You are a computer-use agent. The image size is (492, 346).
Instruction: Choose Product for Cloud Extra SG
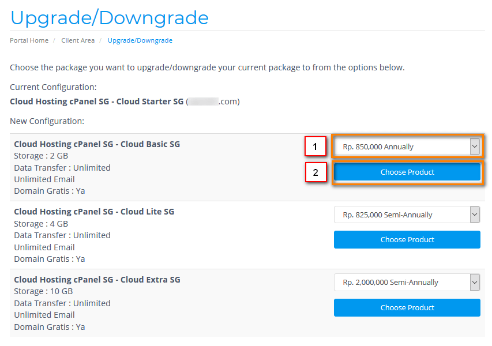(407, 308)
